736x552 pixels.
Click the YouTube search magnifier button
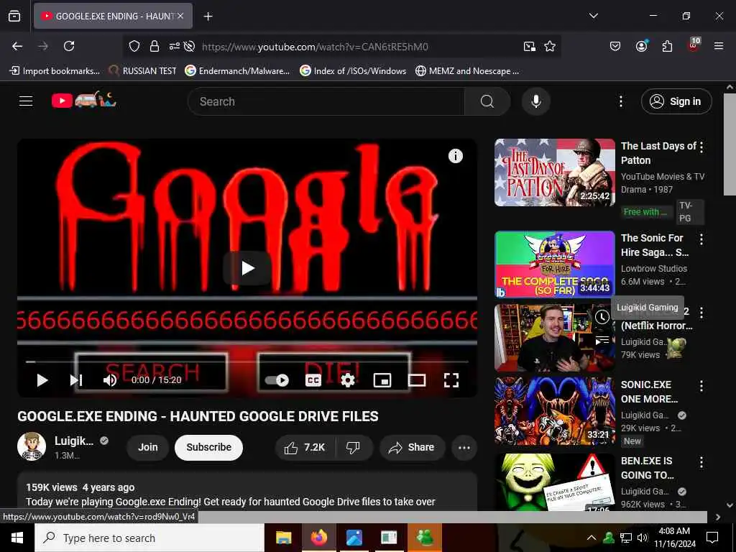coord(487,101)
